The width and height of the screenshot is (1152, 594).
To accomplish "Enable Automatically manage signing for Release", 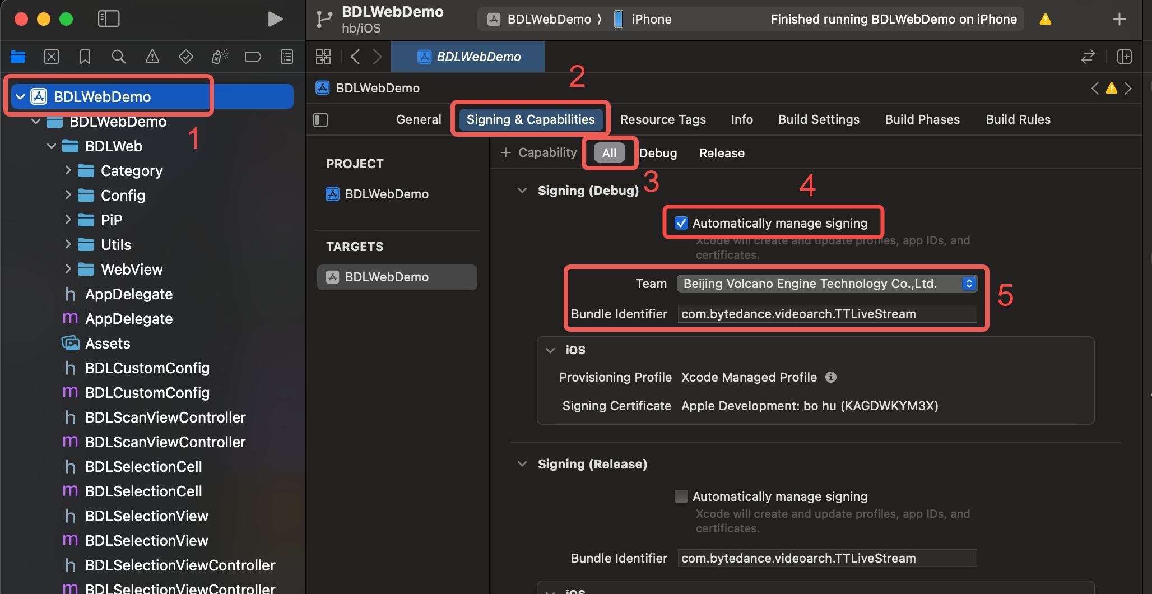I will pyautogui.click(x=681, y=496).
